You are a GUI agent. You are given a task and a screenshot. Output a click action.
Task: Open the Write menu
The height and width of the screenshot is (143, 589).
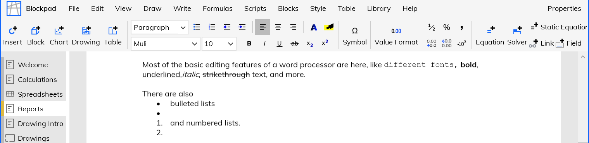(182, 9)
